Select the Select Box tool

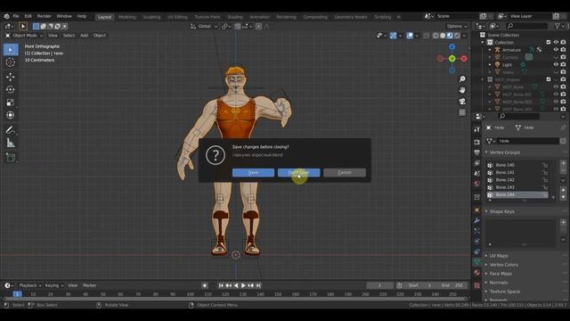coord(11,50)
